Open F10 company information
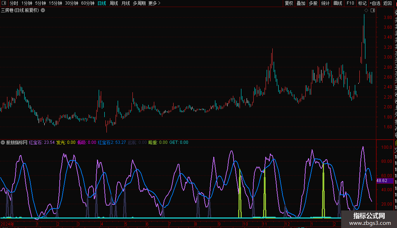The width and height of the screenshot is (397, 228). [350, 3]
